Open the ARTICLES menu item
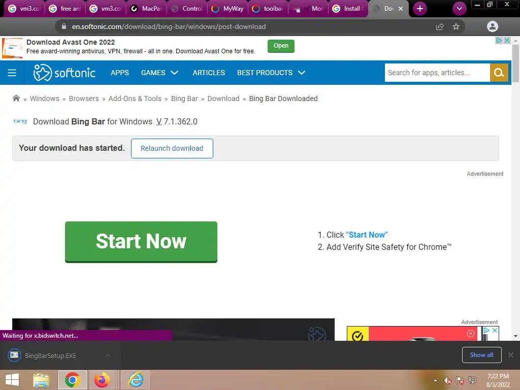The width and height of the screenshot is (520, 390). (x=209, y=73)
